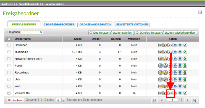Tick the checkbox for vmwareESXi

9,93
